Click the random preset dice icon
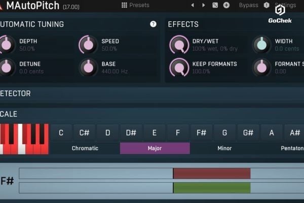Viewport: 304px width, 203px height. (x=215, y=5)
